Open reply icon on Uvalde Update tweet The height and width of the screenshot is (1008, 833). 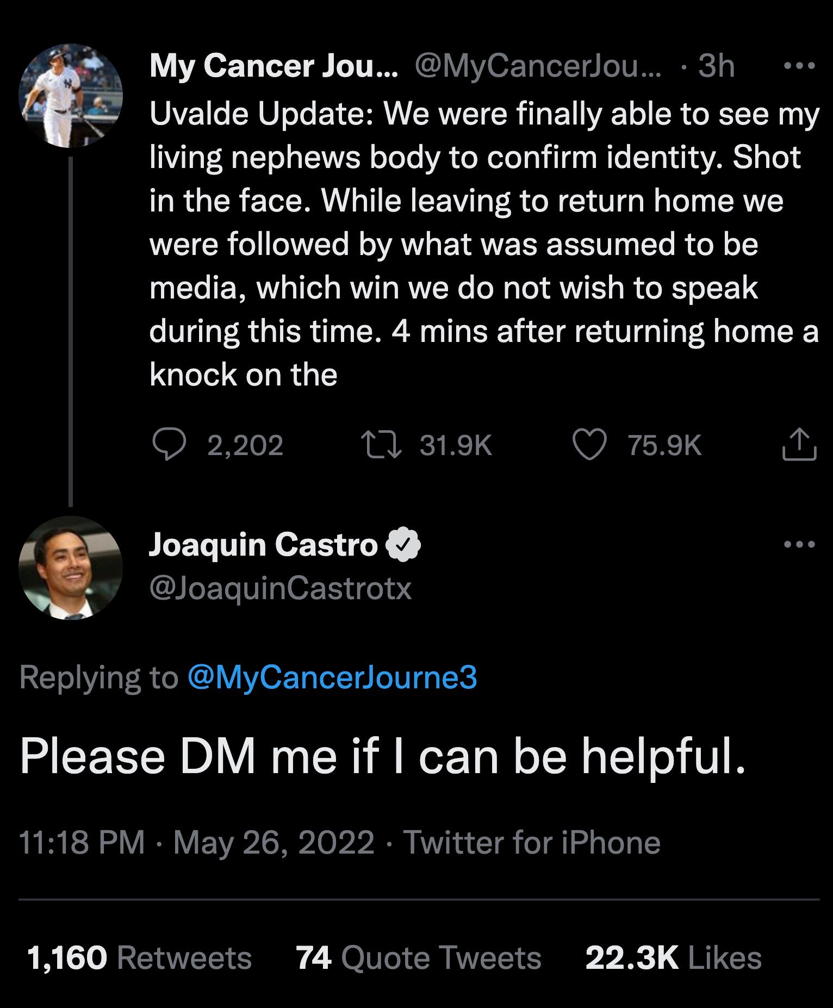coord(169,445)
